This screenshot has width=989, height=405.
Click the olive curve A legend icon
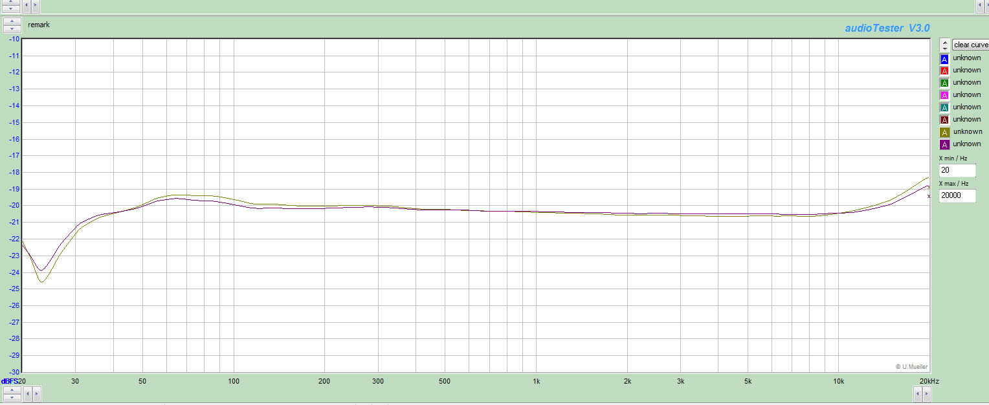[x=944, y=133]
